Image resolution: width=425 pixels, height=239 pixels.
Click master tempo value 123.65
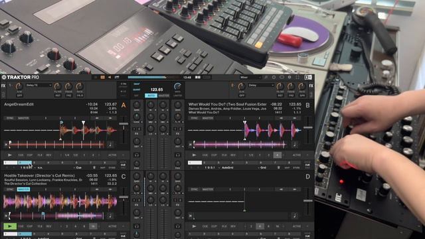tap(157, 90)
